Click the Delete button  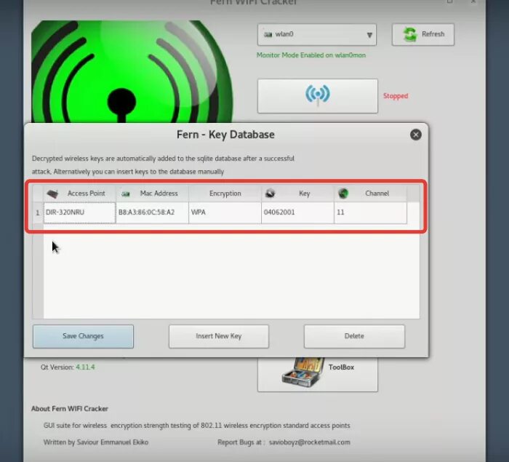(x=354, y=336)
